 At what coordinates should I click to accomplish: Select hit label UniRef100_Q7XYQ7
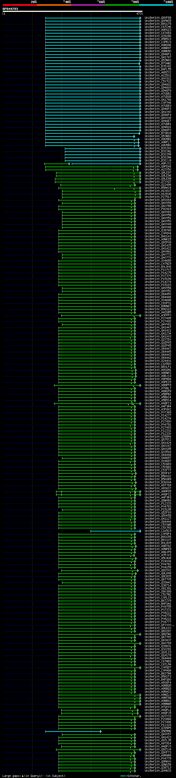tap(158, 182)
